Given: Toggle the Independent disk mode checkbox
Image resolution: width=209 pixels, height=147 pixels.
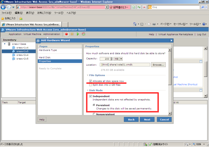Looking at the screenshot, I should 91,96.
